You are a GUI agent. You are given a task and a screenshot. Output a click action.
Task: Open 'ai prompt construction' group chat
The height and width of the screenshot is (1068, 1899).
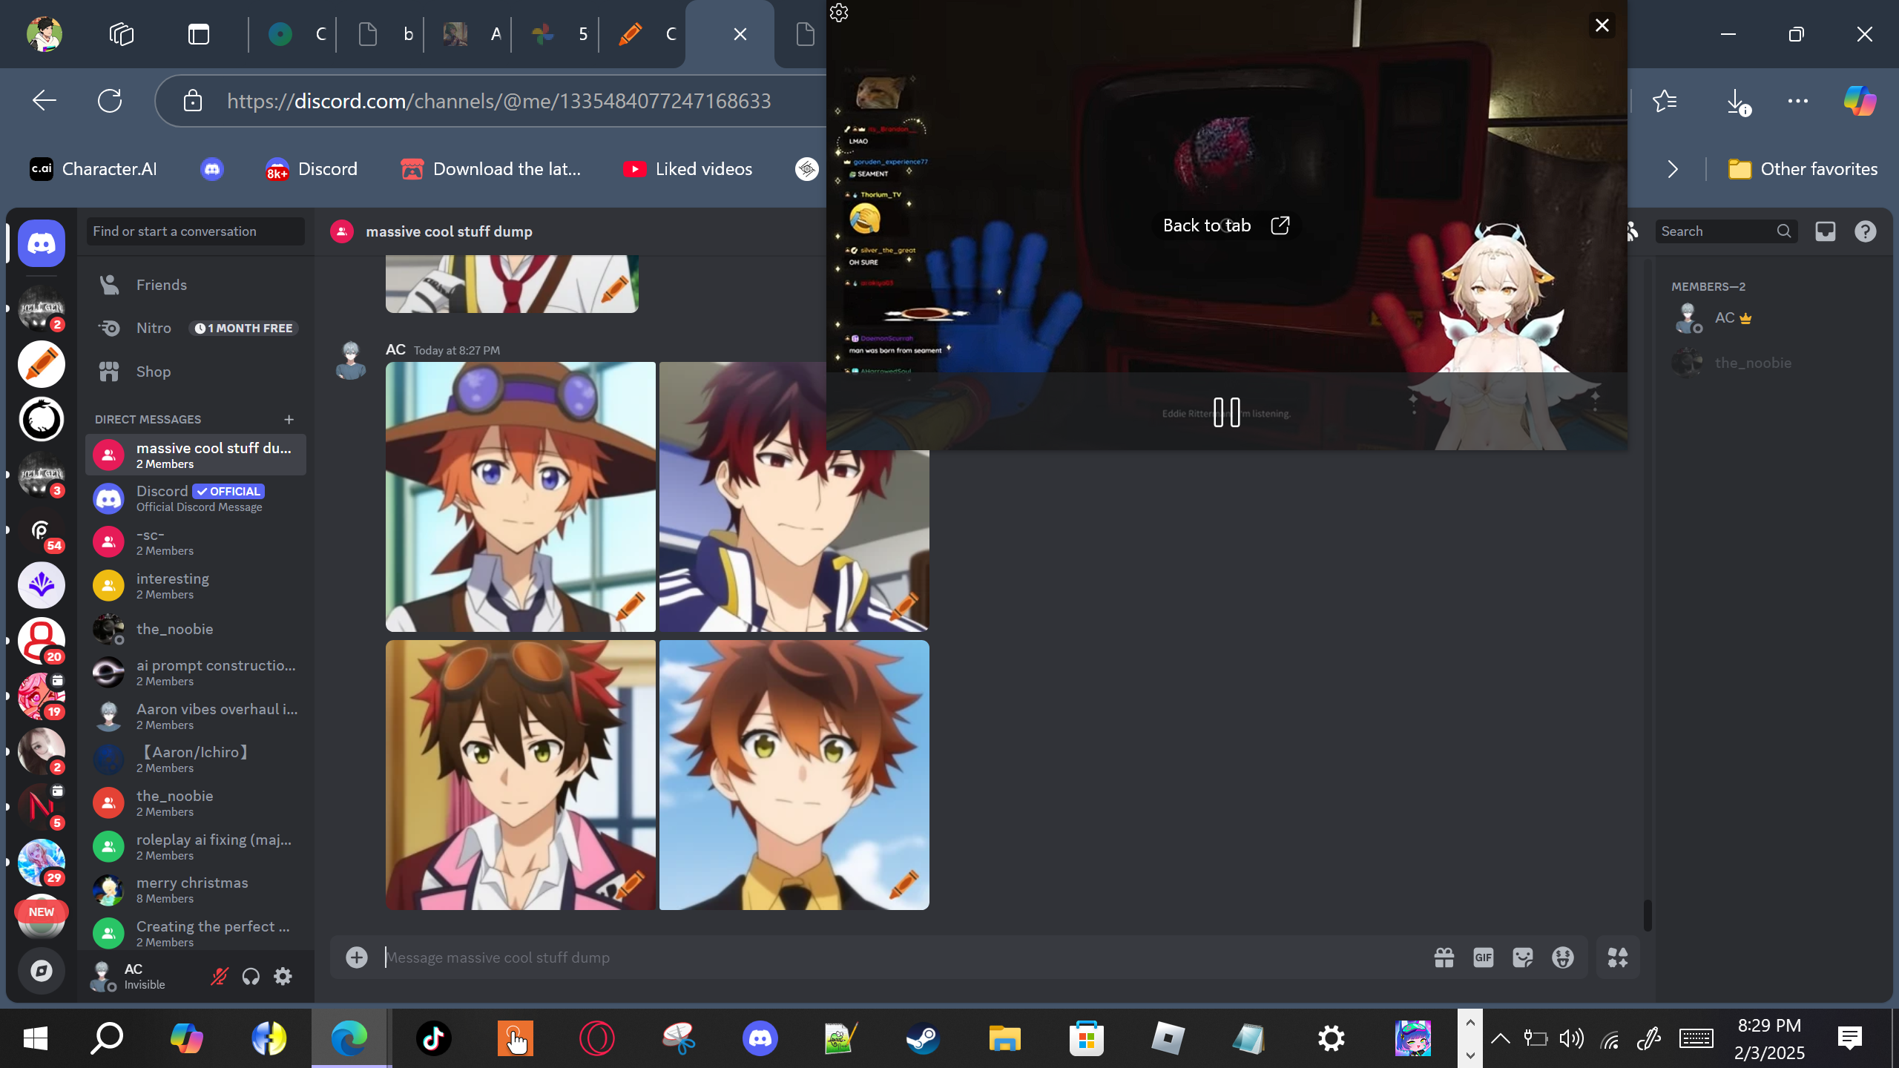pos(196,673)
